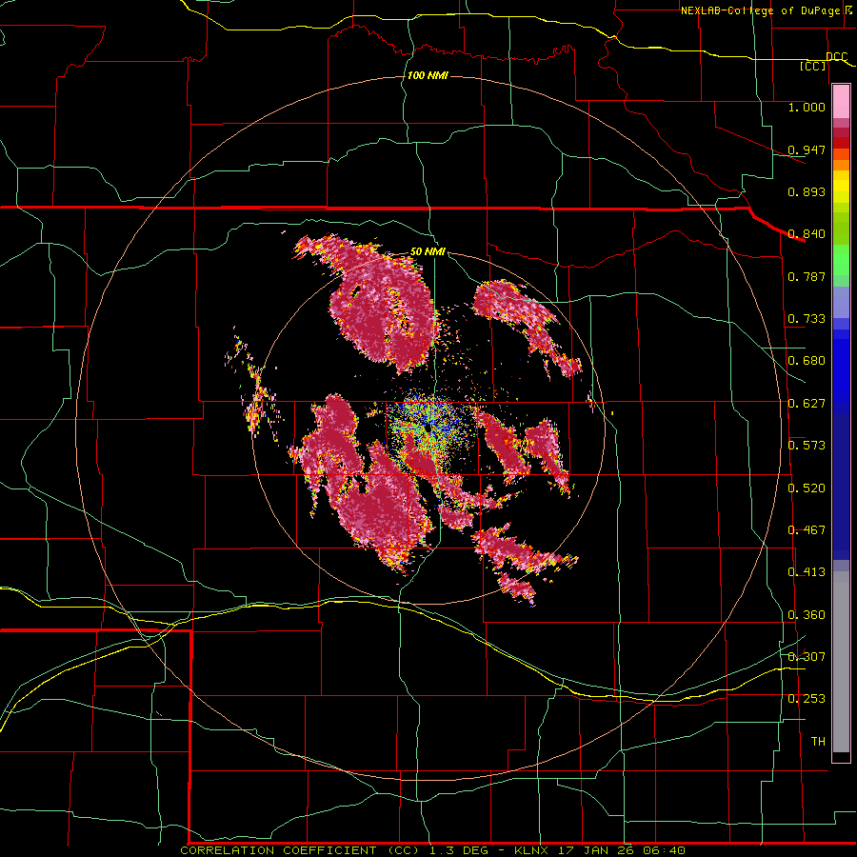Image resolution: width=857 pixels, height=857 pixels.
Task: Click the 1.3 DEG elevation angle text
Action: click(461, 850)
